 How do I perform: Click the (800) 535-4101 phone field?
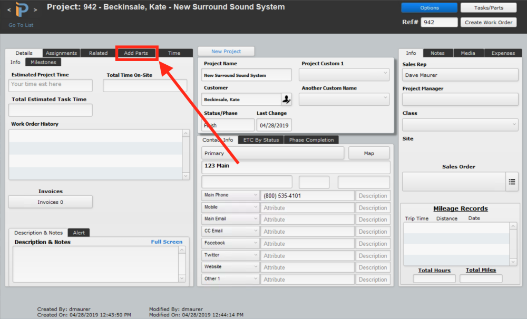[x=308, y=196]
